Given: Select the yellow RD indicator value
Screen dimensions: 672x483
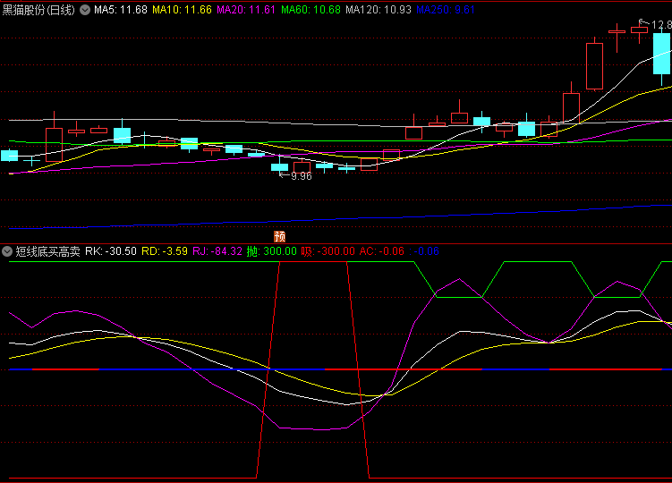Looking at the screenshot, I should click(165, 251).
